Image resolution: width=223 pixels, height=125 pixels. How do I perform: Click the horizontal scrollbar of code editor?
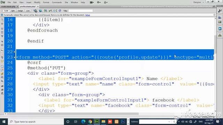click(72, 114)
